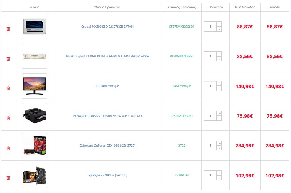This screenshot has width=291, height=193.
Task: Open the Crucial MX300 SSD 2,5 275GB SATAIII link
Action: click(107, 27)
